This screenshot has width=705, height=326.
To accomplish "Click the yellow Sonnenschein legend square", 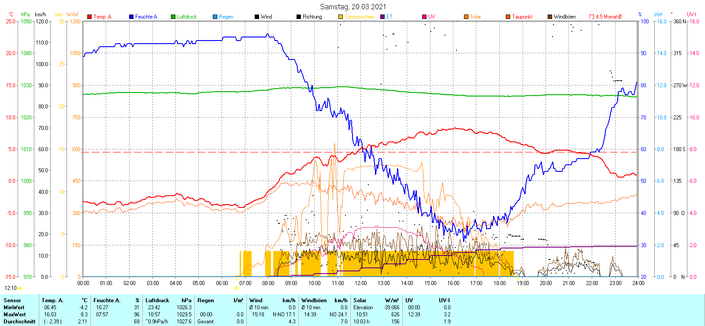I will (341, 17).
